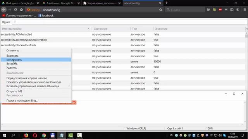248x139 pixels.
Task: Open the Windows Start menu
Action: (x=4, y=135)
